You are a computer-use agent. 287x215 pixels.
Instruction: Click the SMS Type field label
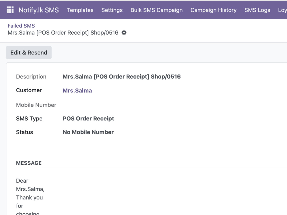(29, 119)
